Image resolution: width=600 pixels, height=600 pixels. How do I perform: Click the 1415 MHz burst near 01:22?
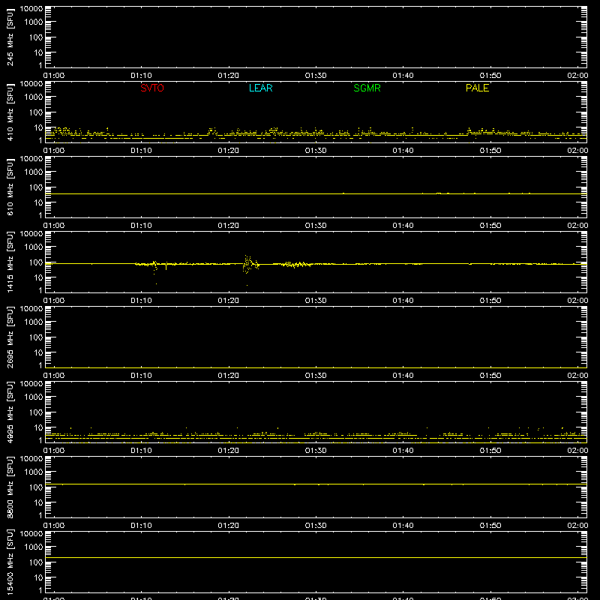tap(250, 265)
